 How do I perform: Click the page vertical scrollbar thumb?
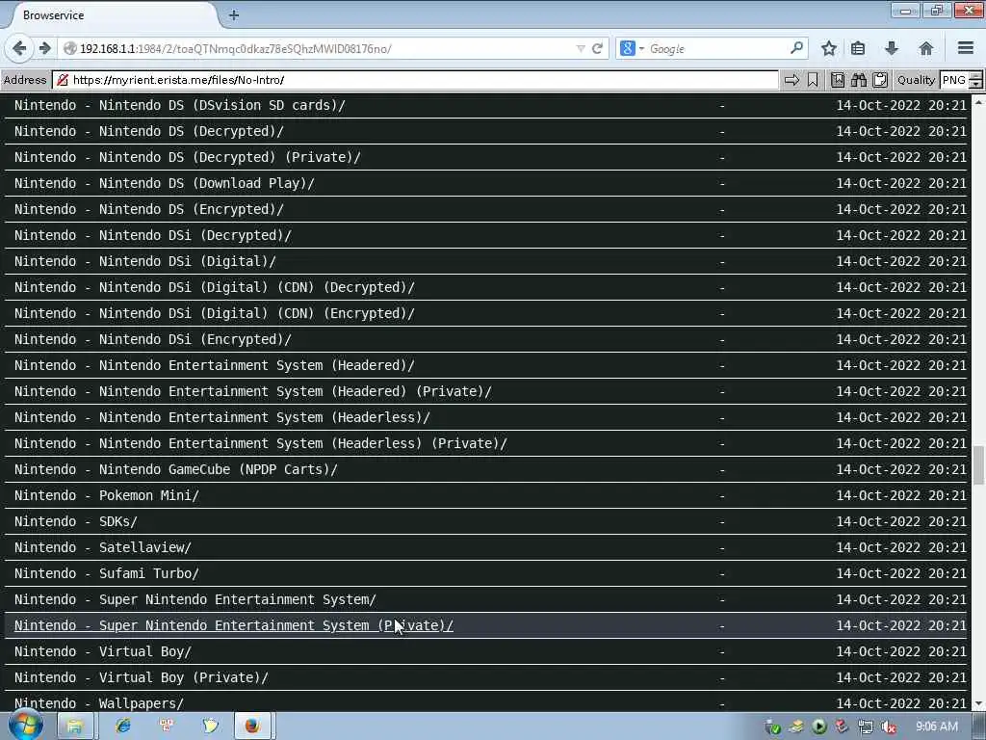click(978, 465)
